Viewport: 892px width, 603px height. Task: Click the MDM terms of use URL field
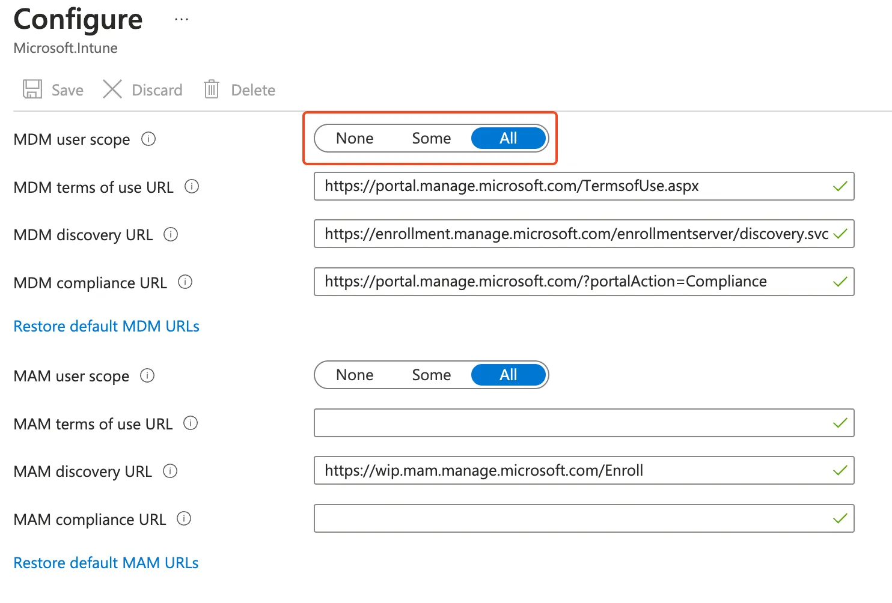(x=584, y=186)
